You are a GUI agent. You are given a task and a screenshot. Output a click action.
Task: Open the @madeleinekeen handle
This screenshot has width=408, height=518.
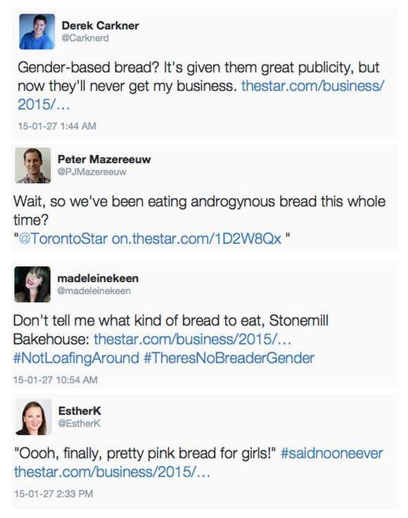coord(94,290)
